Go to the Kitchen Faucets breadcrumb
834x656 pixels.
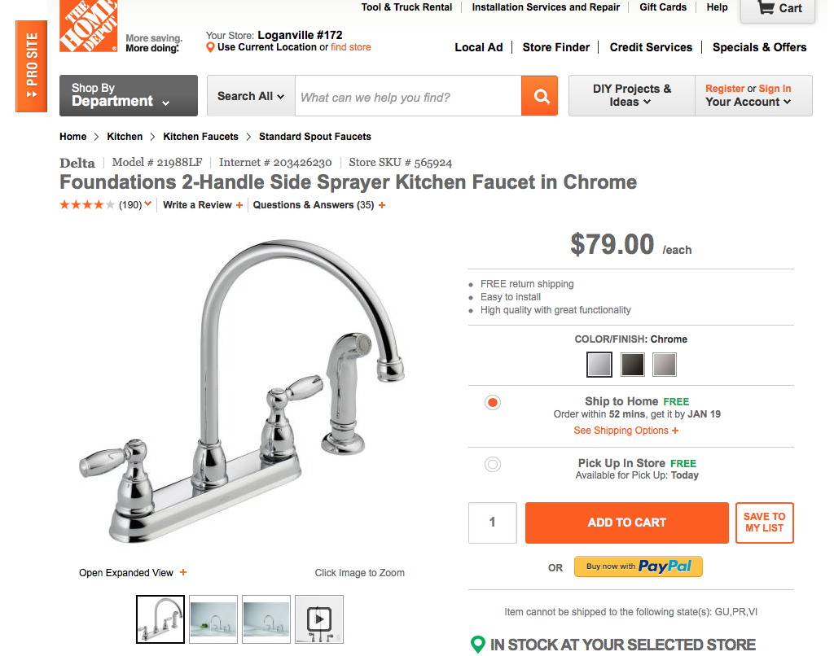pyautogui.click(x=200, y=137)
